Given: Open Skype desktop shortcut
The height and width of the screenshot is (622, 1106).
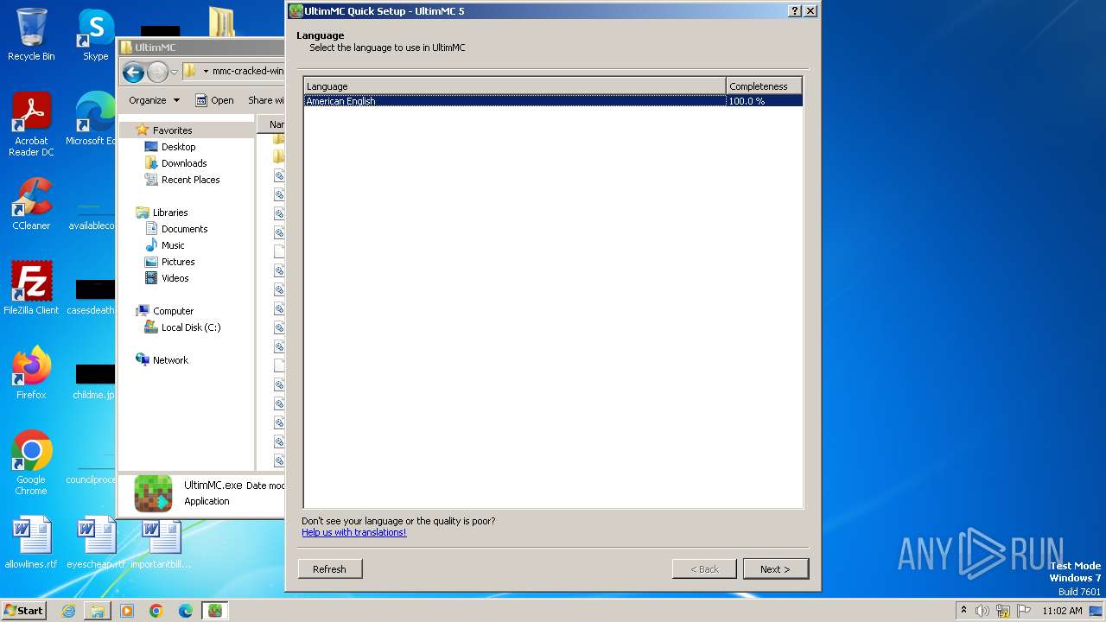Looking at the screenshot, I should (x=95, y=35).
